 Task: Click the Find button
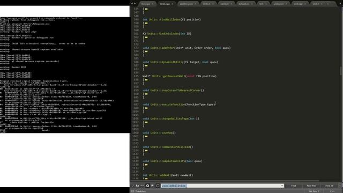tap(294, 186)
